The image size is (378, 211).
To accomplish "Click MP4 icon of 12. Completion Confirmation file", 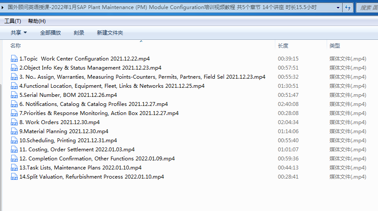I will [x=14, y=159].
